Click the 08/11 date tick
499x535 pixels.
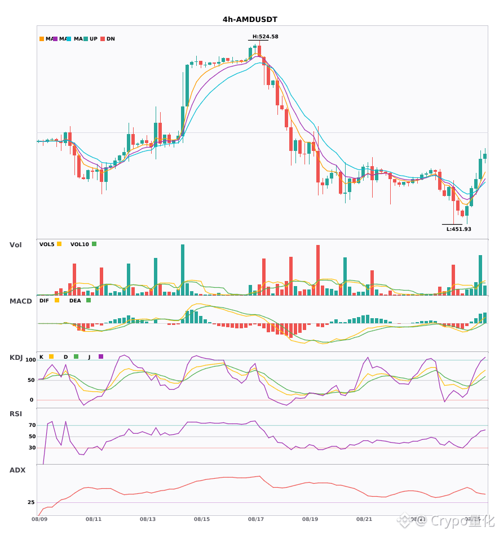coord(94,519)
